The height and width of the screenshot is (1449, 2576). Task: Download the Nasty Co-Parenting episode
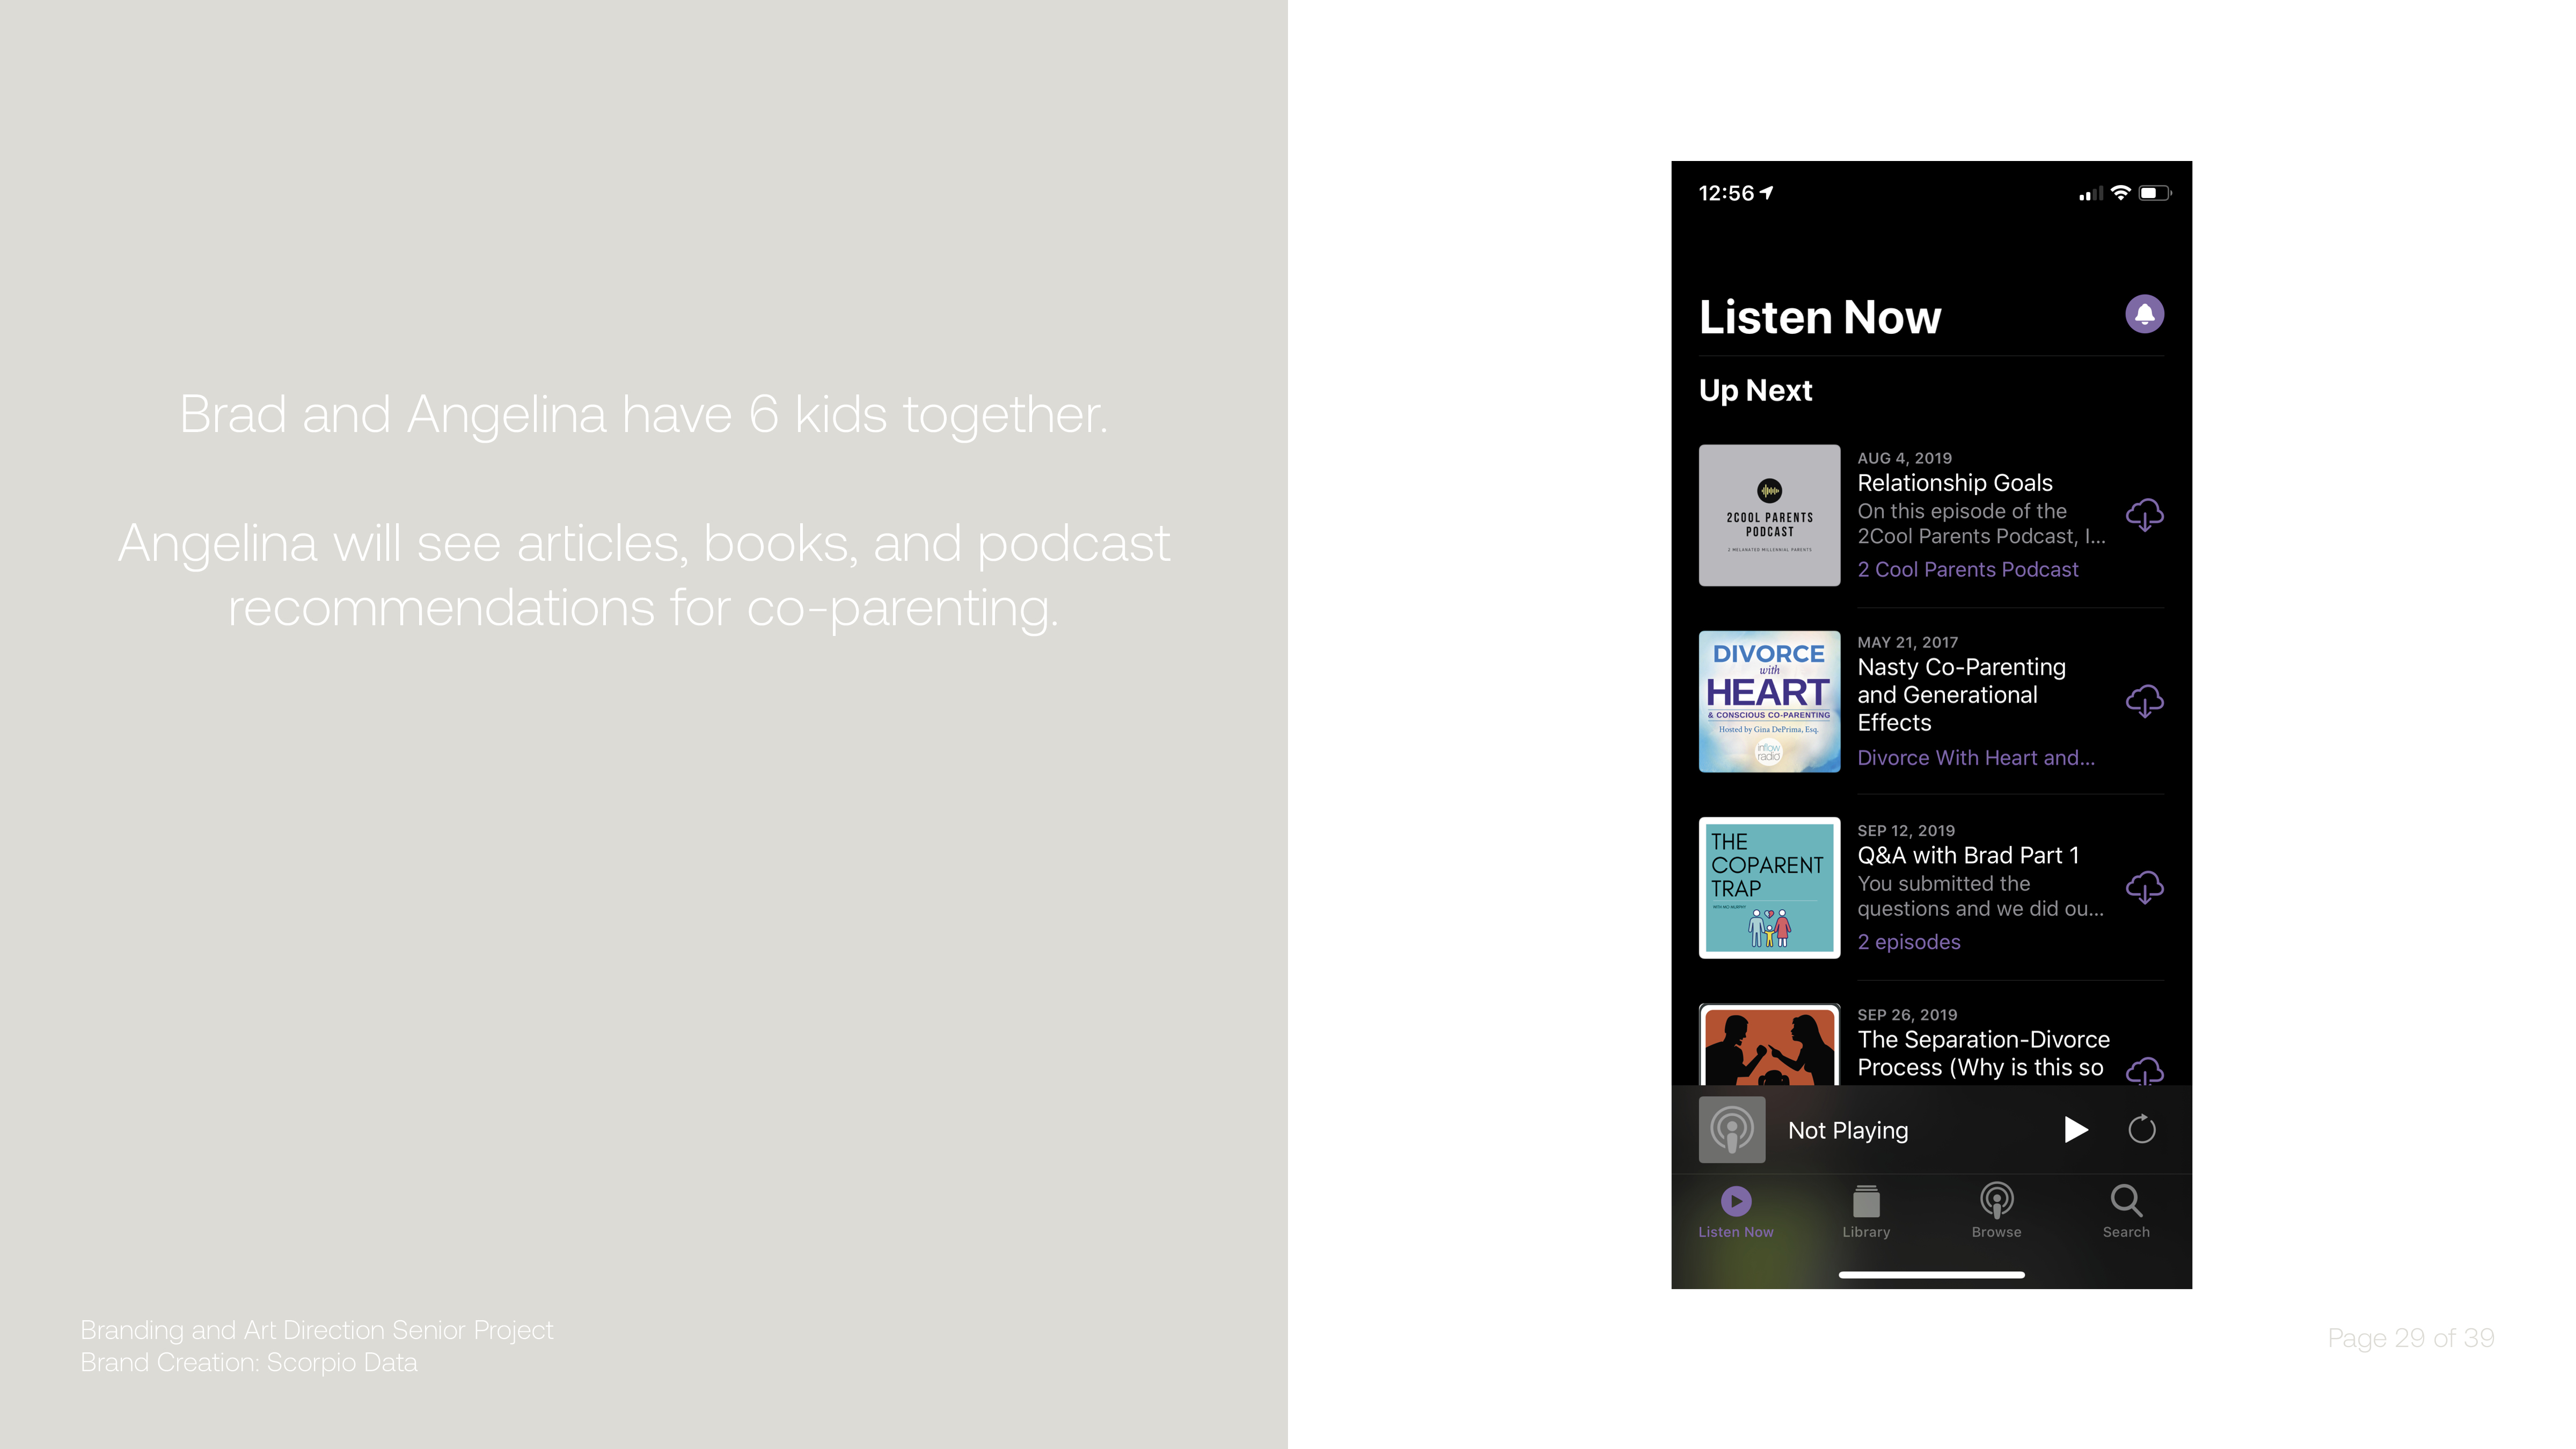(x=2144, y=701)
